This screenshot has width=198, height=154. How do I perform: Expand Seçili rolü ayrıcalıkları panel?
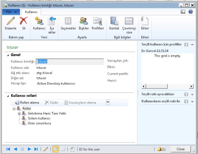click(192, 94)
